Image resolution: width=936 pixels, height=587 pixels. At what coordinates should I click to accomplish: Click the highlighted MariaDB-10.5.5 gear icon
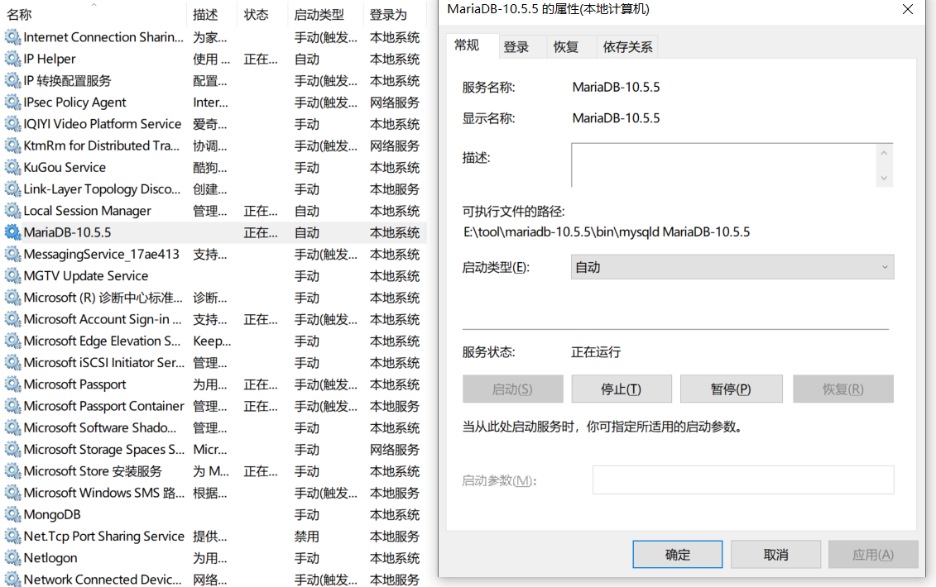[12, 232]
